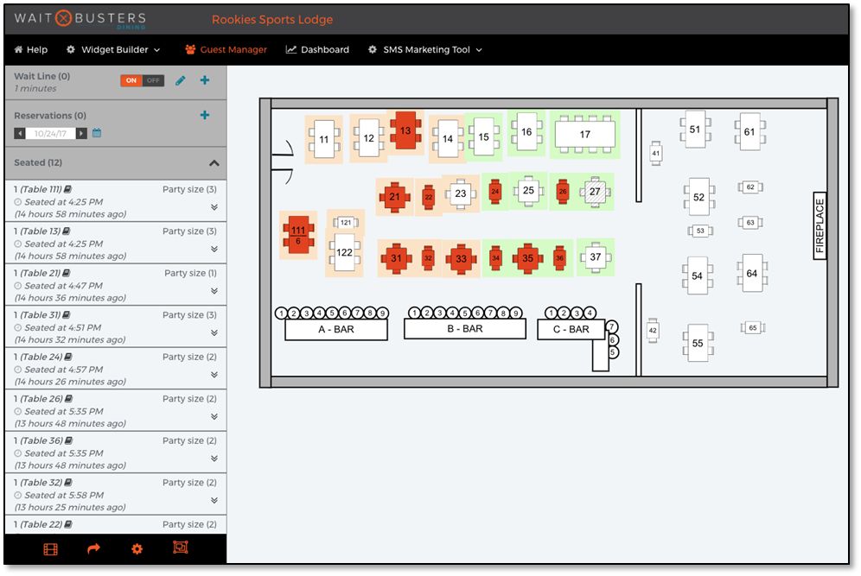Screen dimensions: 861x576
Task: Select table 11 on the floor plan
Action: [324, 139]
